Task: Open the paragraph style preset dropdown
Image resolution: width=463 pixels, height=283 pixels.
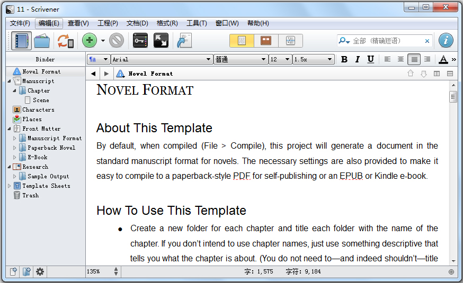Action: [99, 59]
